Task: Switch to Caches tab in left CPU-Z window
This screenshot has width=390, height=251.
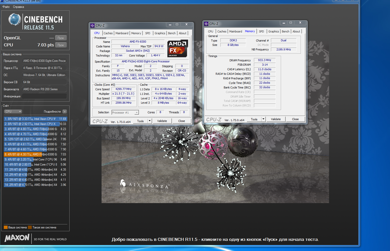Action: coord(108,33)
